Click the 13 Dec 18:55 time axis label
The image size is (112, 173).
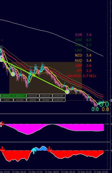tap(52, 172)
